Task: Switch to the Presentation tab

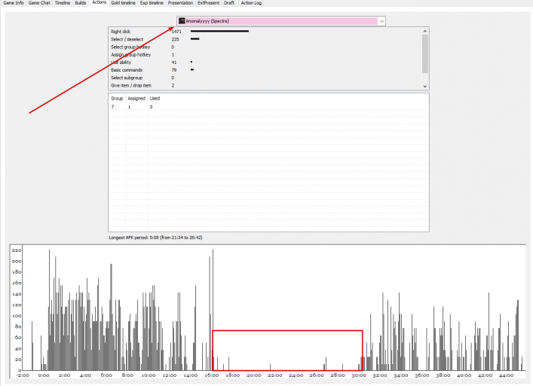Action: [180, 3]
